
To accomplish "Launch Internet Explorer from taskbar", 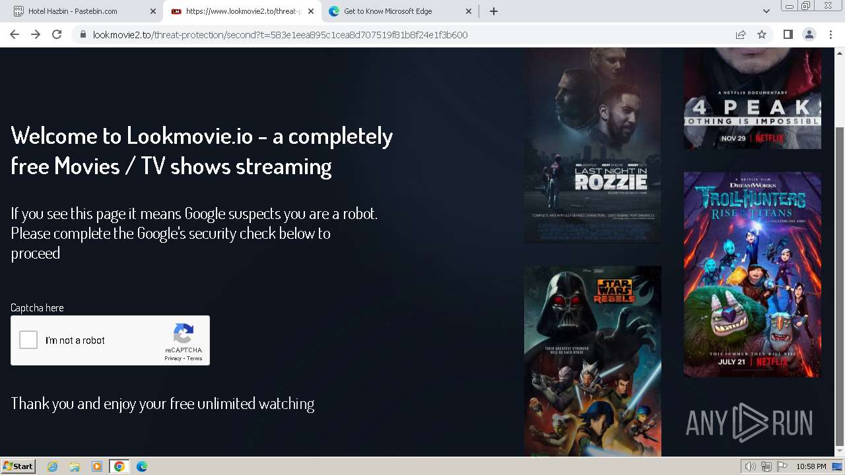I will coord(53,466).
